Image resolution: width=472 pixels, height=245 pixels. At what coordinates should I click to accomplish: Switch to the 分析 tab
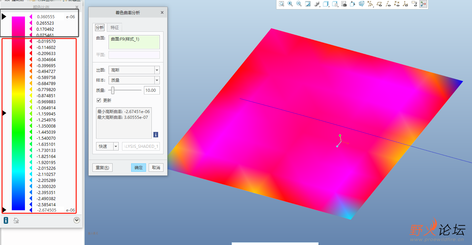[x=99, y=28]
